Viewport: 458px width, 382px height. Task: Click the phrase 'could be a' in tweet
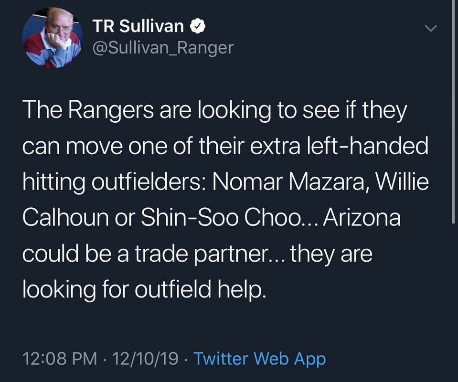click(75, 254)
